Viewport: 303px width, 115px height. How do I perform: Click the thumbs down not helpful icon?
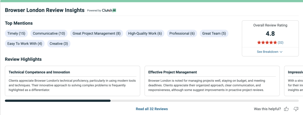click(x=296, y=109)
